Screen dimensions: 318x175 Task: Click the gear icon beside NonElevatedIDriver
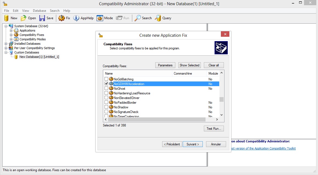tap(111, 98)
